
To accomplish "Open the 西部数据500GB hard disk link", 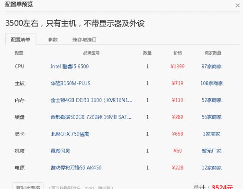I will (x=91, y=117).
